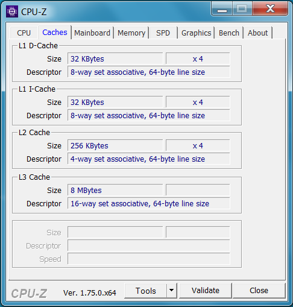Image resolution: width=293 pixels, height=307 pixels.
Task: Click the empty L3 Cache count field
Action: point(198,191)
